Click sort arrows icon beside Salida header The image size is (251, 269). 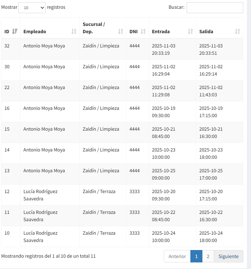click(x=237, y=31)
